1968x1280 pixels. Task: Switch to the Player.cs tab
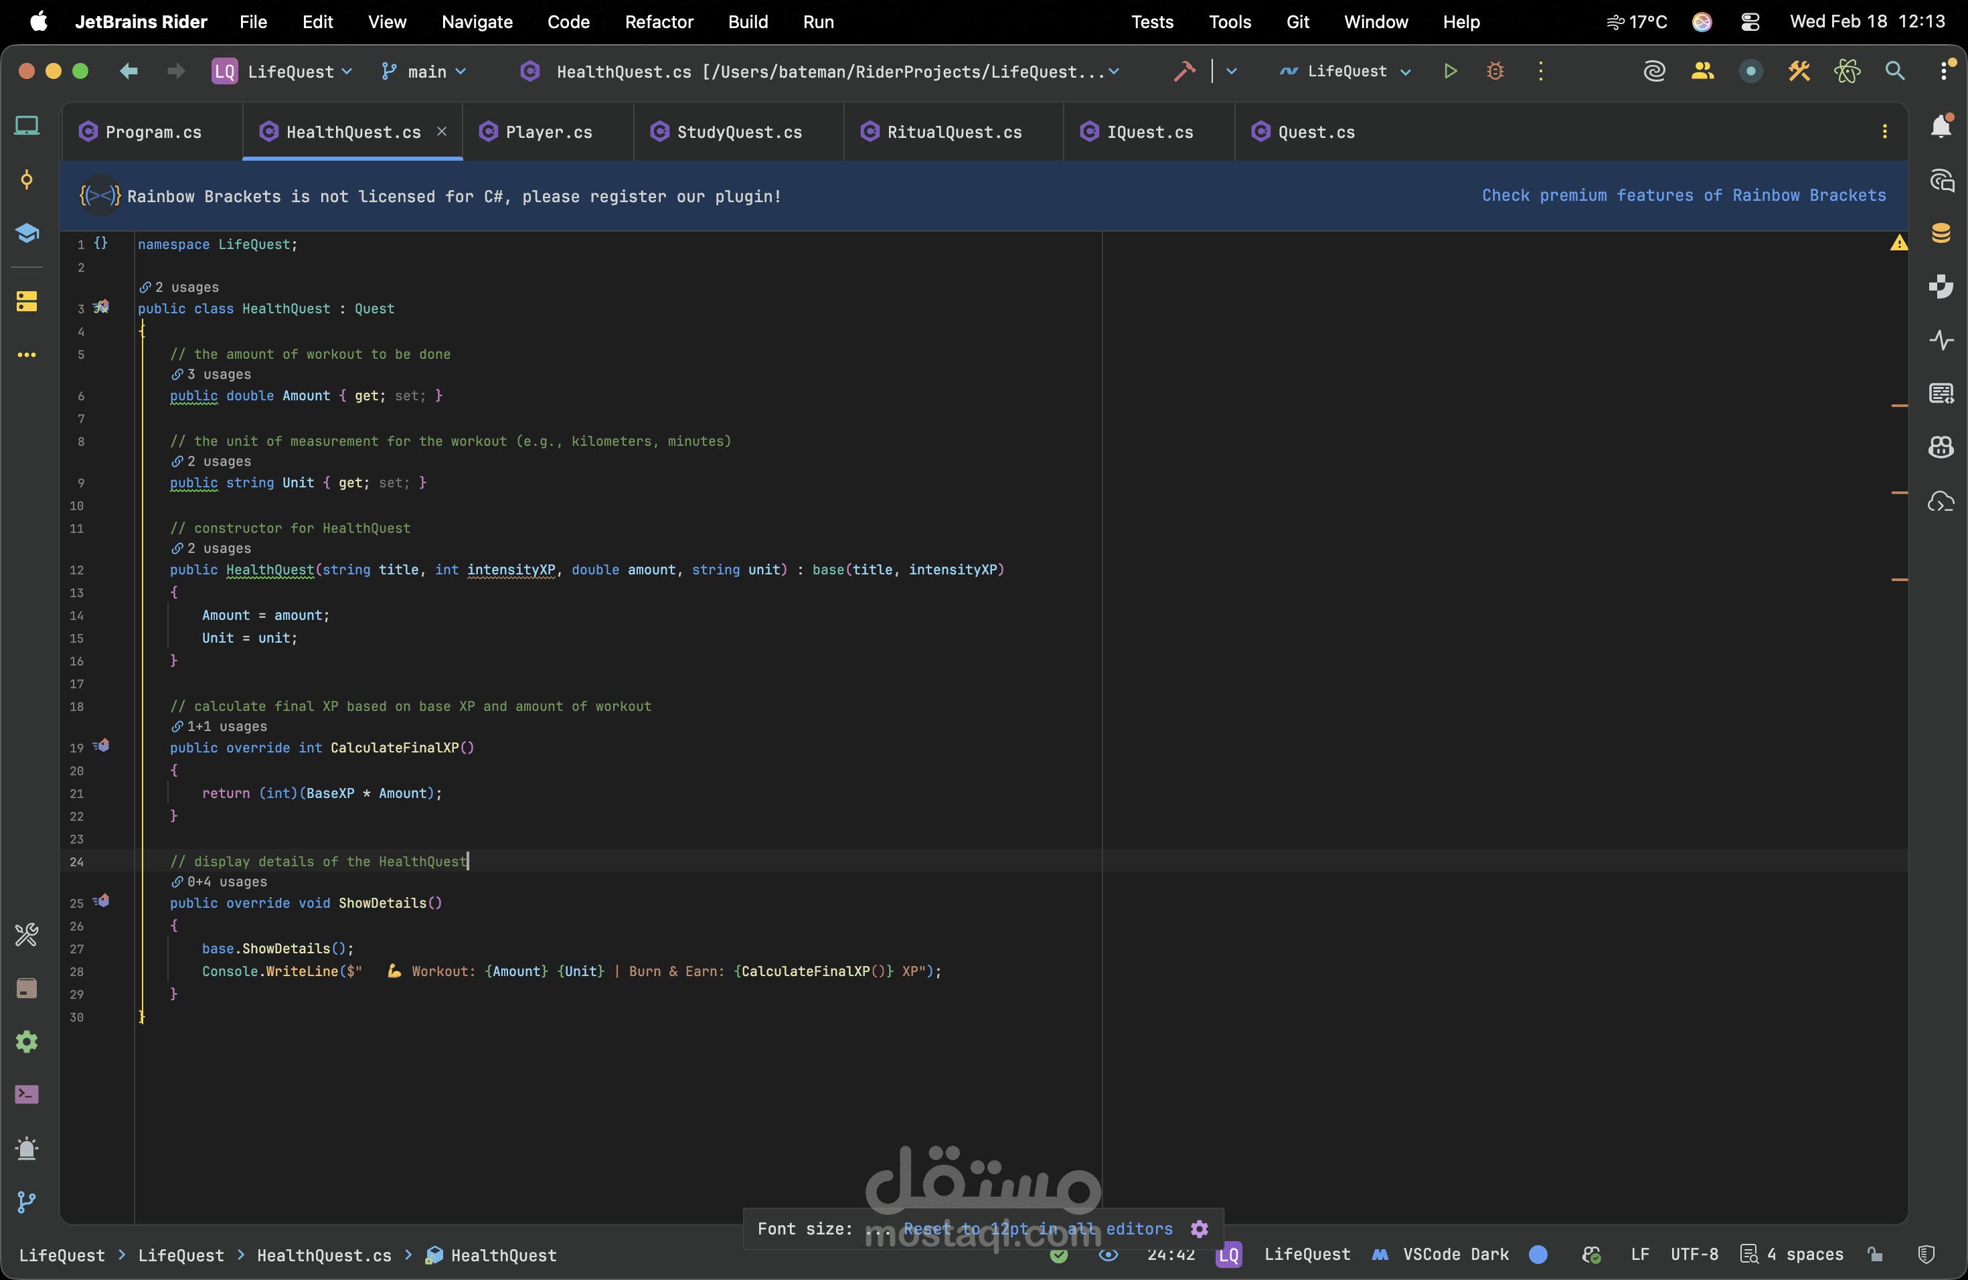pos(548,133)
